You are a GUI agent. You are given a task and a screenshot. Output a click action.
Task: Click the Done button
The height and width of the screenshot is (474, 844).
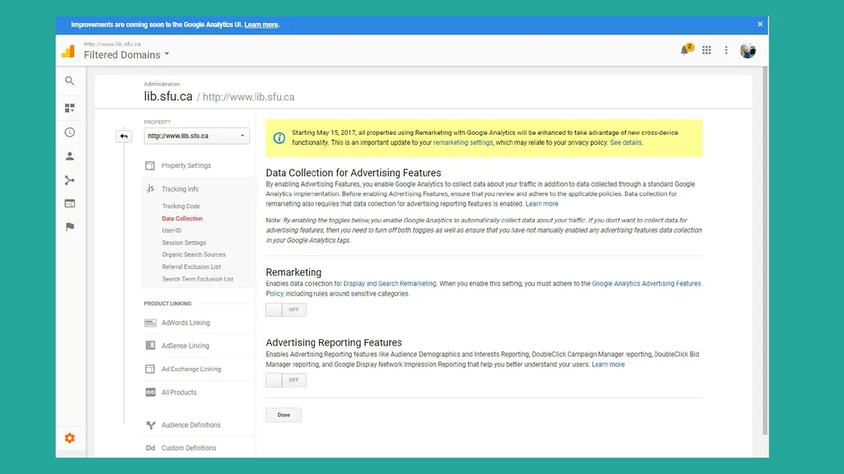[284, 415]
